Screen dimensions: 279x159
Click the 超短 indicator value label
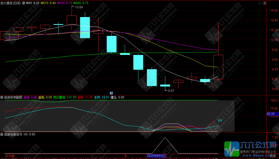85,97
